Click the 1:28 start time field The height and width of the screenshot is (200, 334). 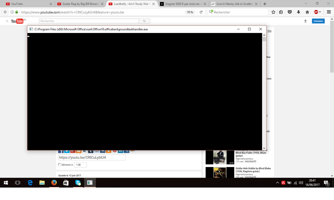click(81, 165)
